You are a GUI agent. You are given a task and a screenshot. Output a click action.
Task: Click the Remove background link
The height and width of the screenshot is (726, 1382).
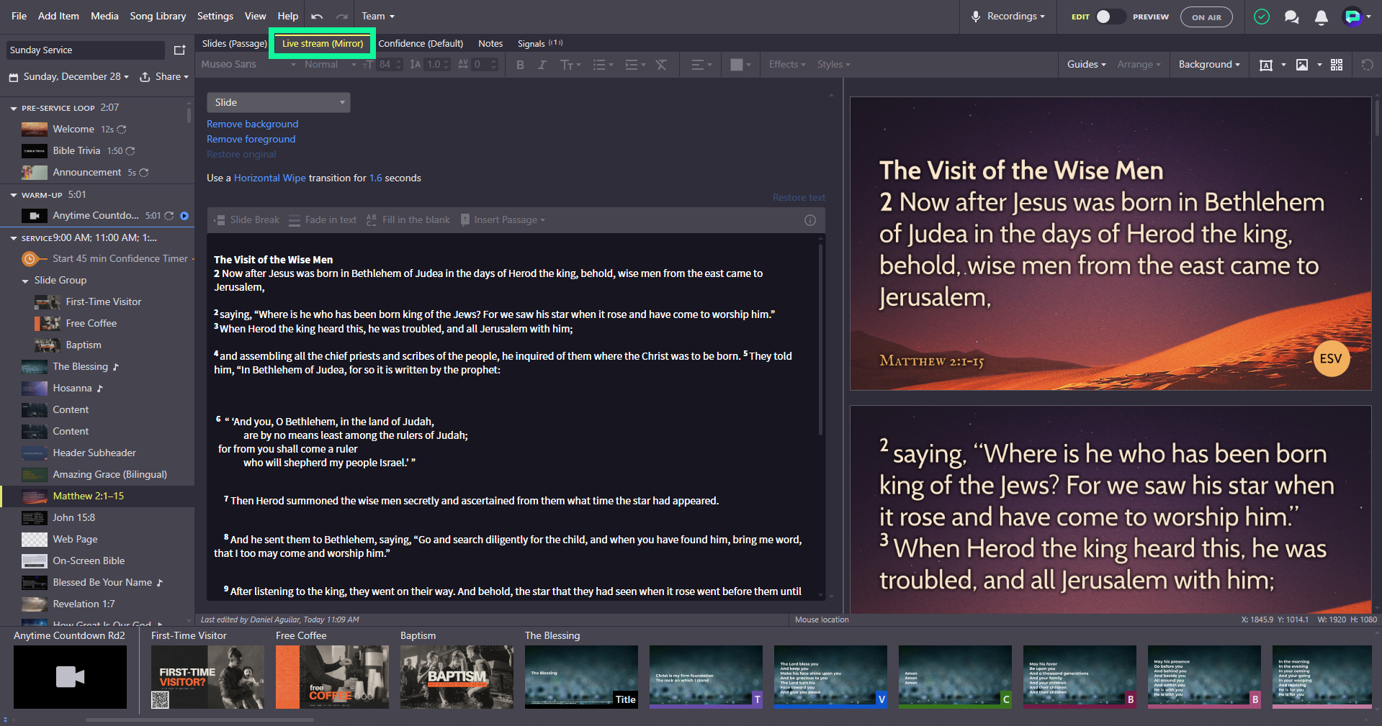pos(252,124)
